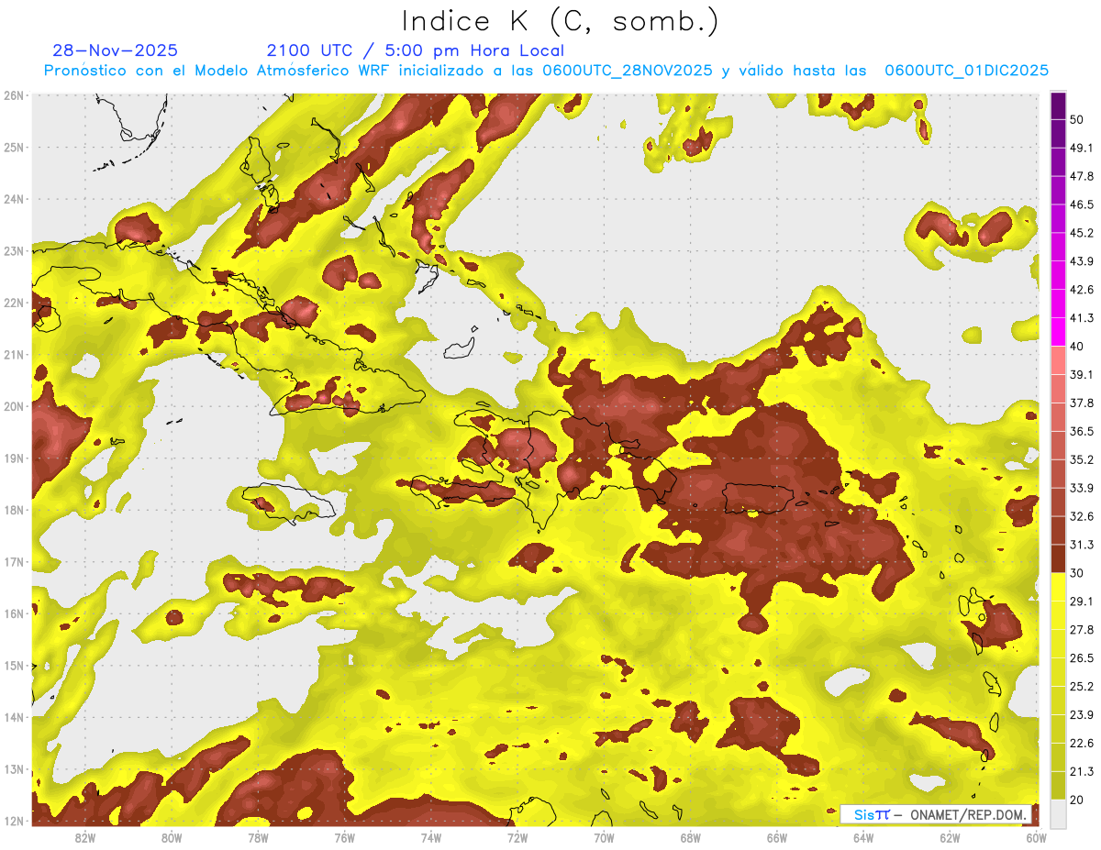Click the '64W' longitude label
The height and width of the screenshot is (850, 1101).
(863, 837)
